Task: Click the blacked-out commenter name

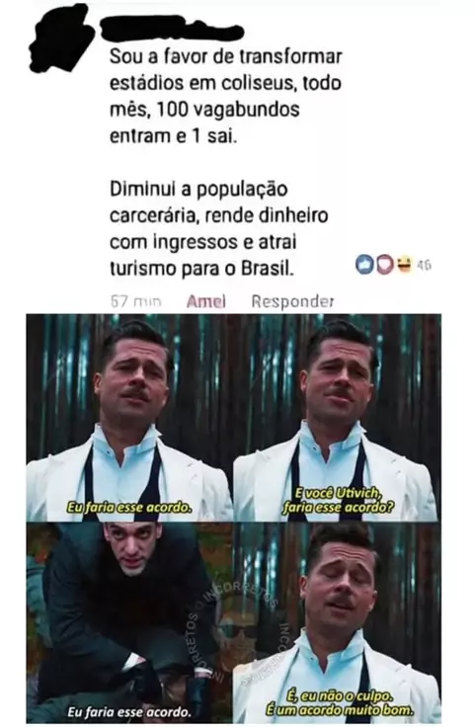Action: [x=174, y=31]
